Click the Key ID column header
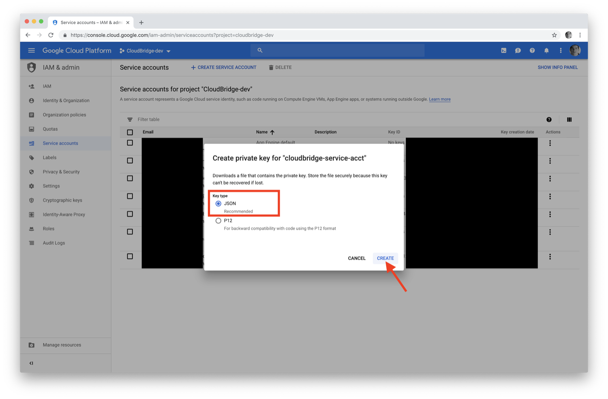This screenshot has width=608, height=399. pyautogui.click(x=394, y=132)
